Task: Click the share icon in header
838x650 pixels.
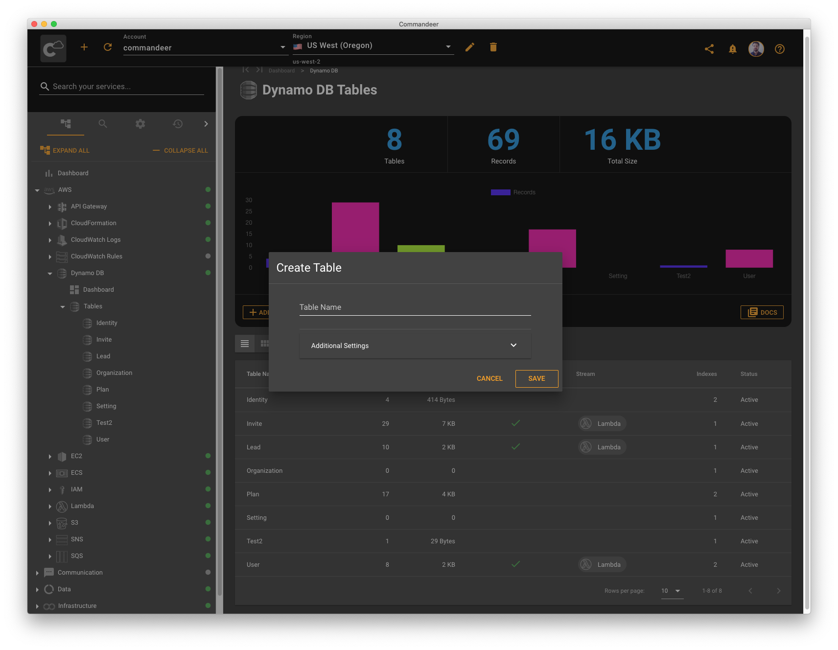Action: (x=709, y=49)
